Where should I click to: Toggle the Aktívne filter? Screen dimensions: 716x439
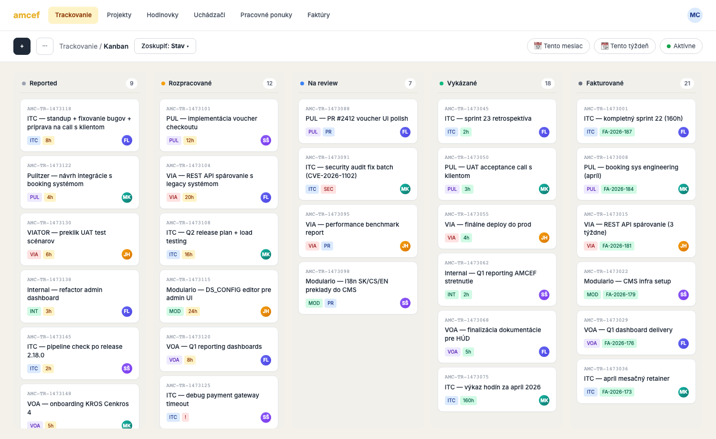(681, 46)
